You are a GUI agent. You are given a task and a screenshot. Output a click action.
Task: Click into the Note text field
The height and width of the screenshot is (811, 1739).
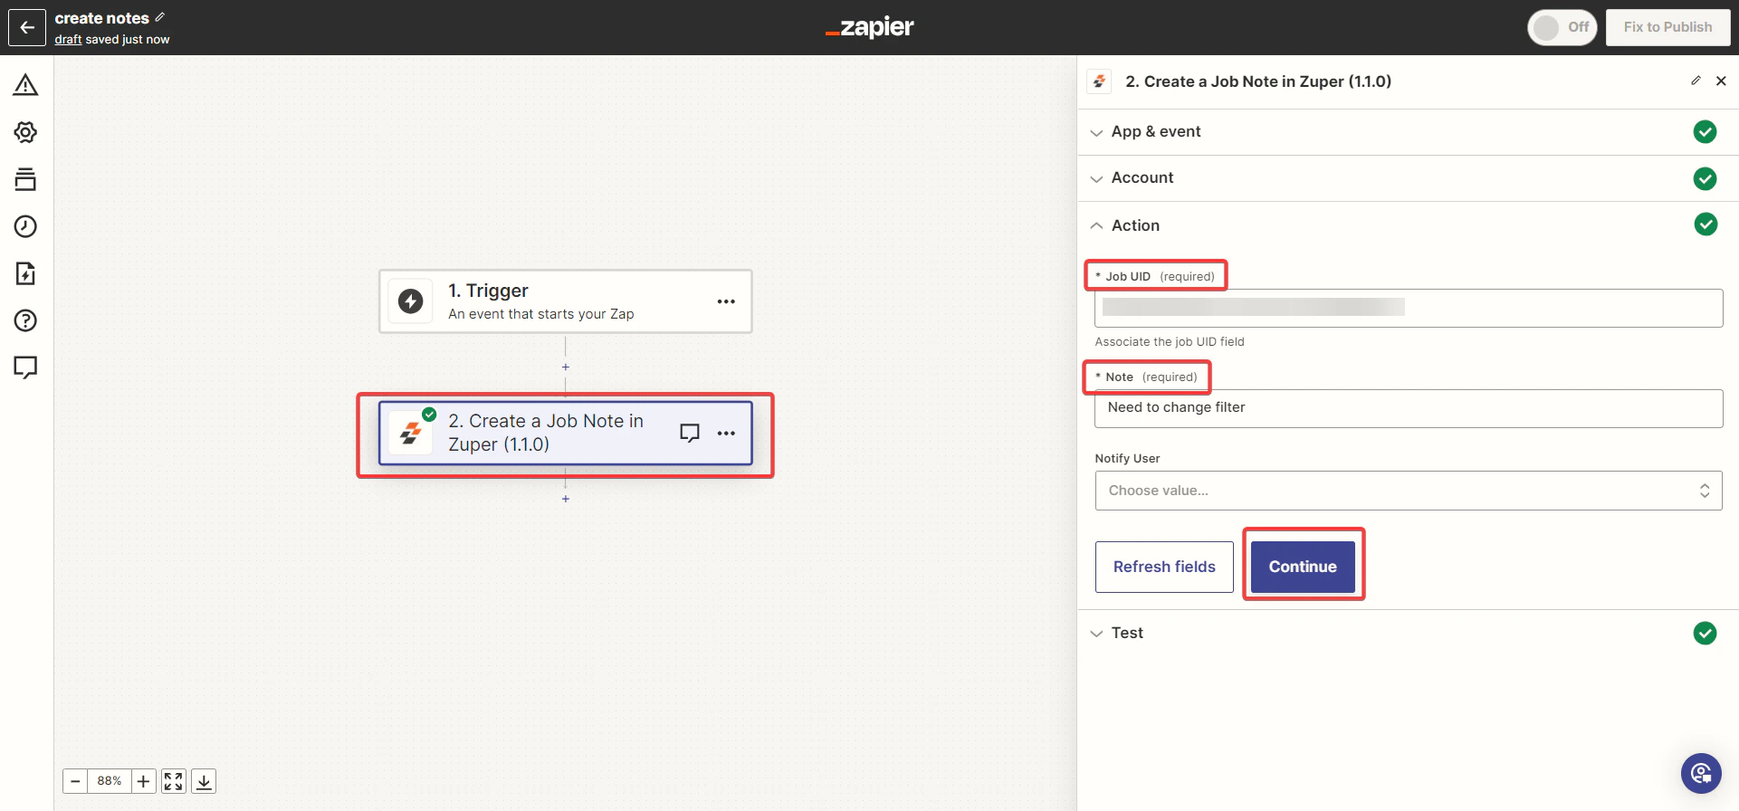[1409, 408]
